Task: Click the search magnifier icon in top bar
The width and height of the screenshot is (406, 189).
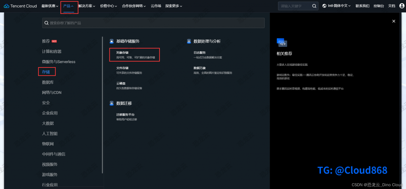Action: click(x=314, y=6)
